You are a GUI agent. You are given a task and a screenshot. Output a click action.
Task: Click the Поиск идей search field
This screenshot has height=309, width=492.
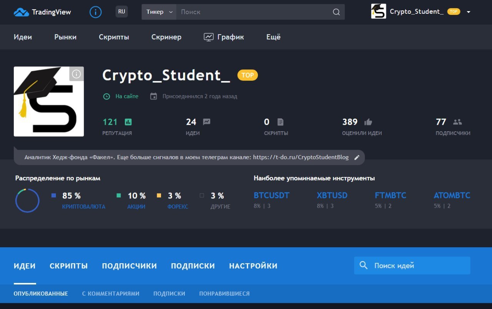(412, 265)
